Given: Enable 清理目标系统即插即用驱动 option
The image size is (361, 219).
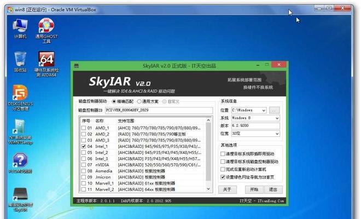Looking at the screenshot, I should (x=223, y=154).
